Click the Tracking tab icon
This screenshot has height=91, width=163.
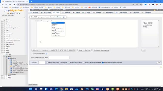131,12
